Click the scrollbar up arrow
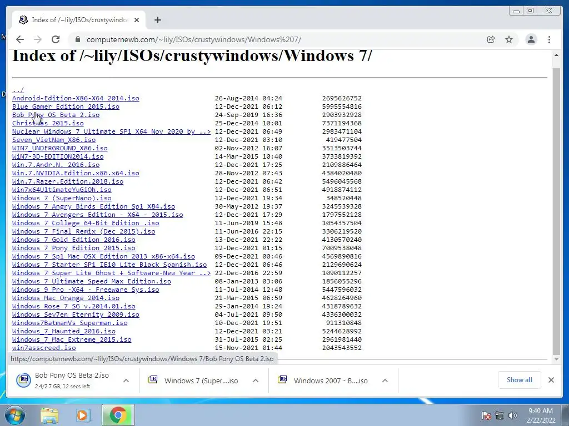 click(556, 55)
